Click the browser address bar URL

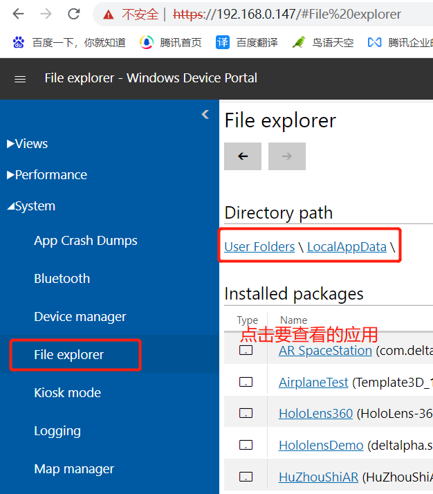pos(291,14)
